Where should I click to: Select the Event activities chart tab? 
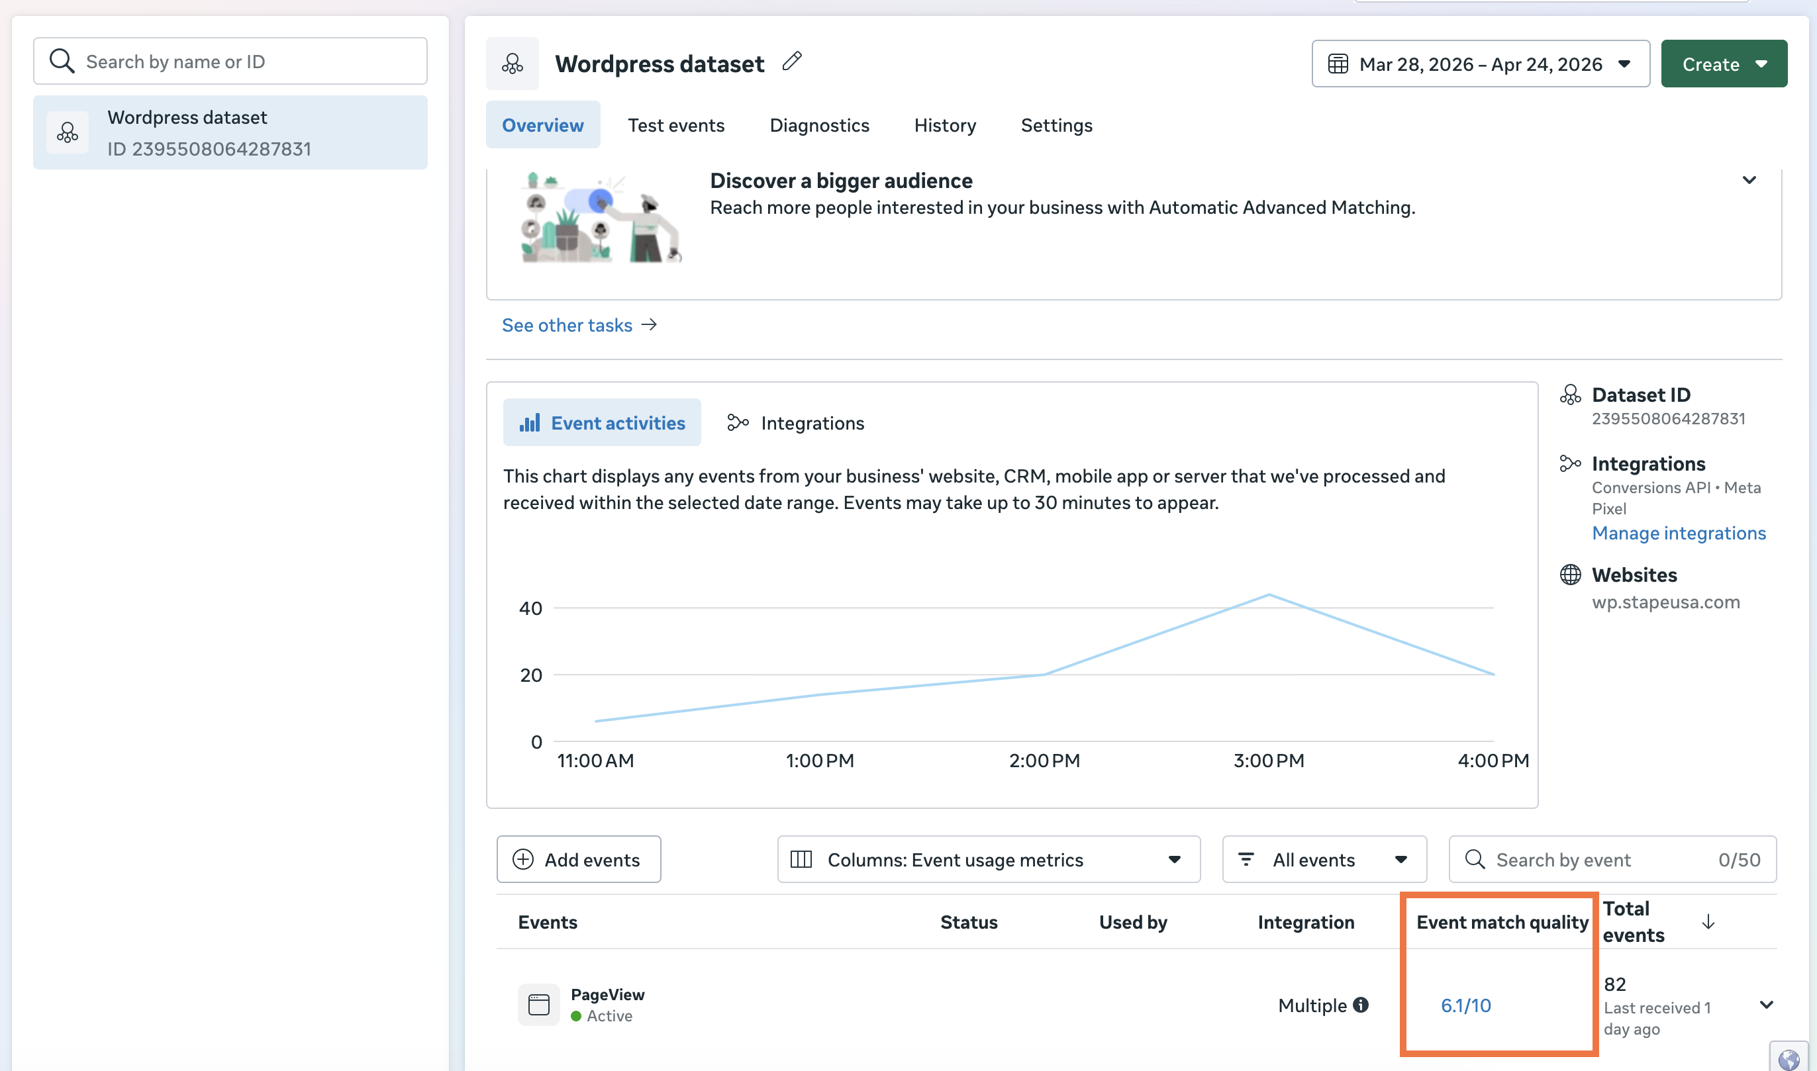[602, 423]
